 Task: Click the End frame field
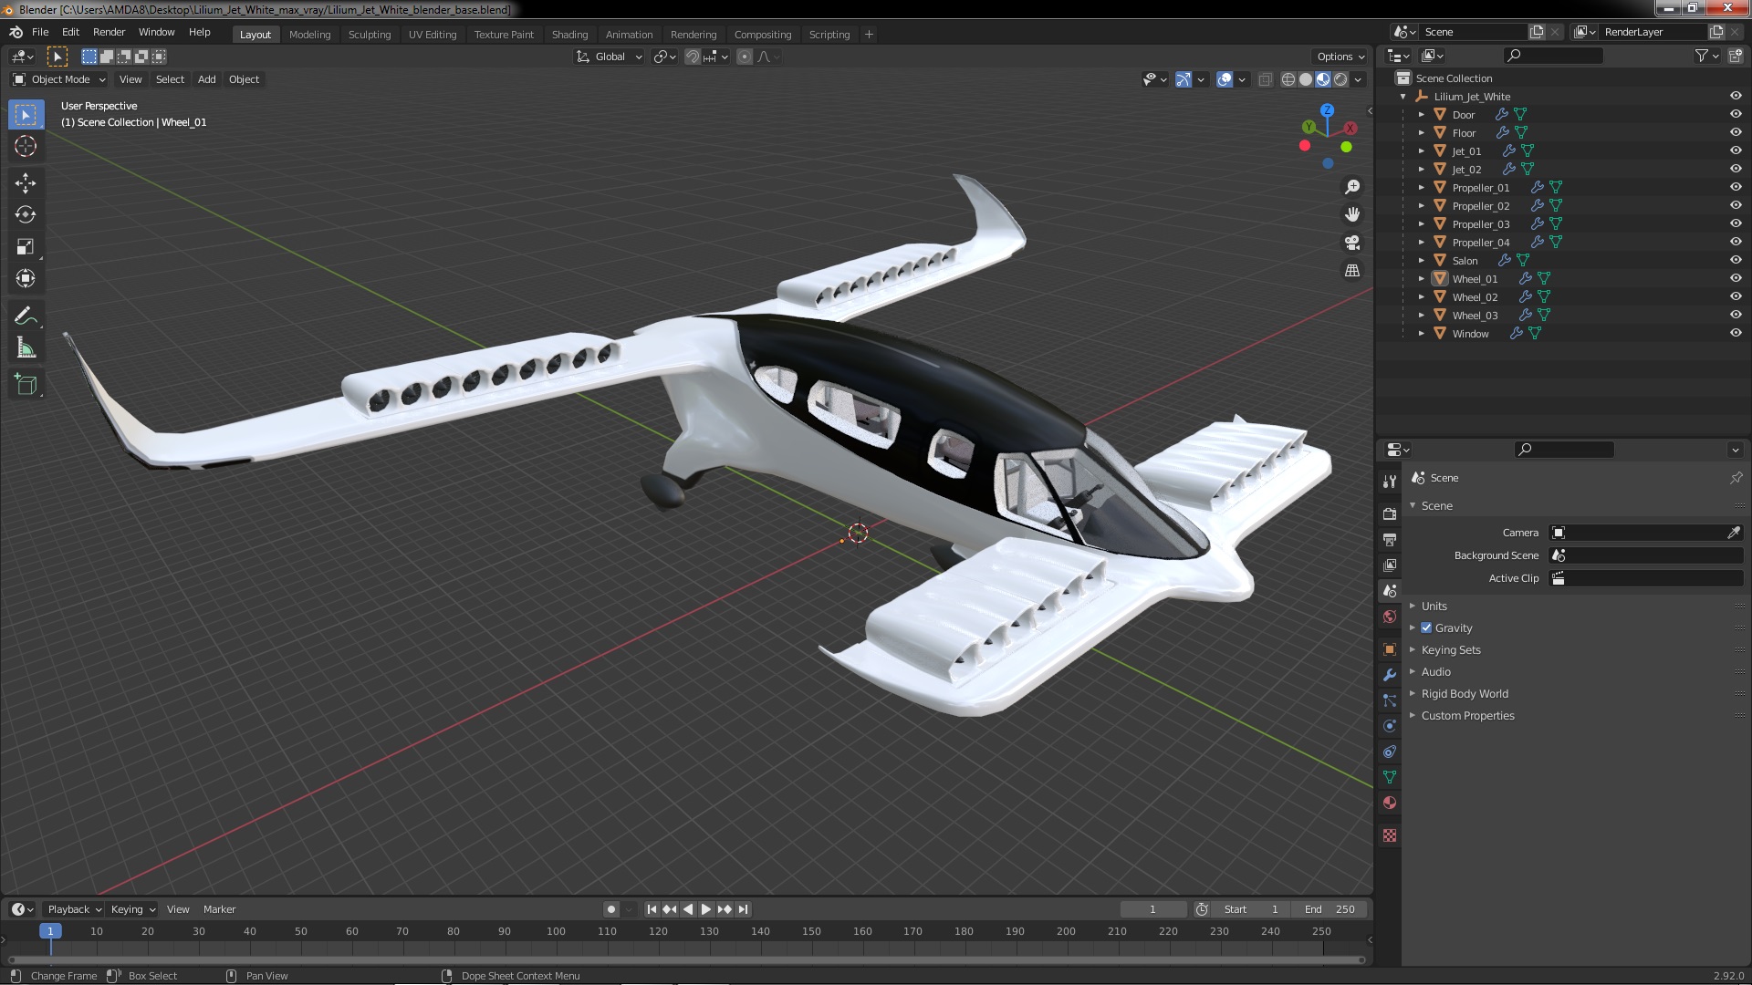click(x=1330, y=909)
